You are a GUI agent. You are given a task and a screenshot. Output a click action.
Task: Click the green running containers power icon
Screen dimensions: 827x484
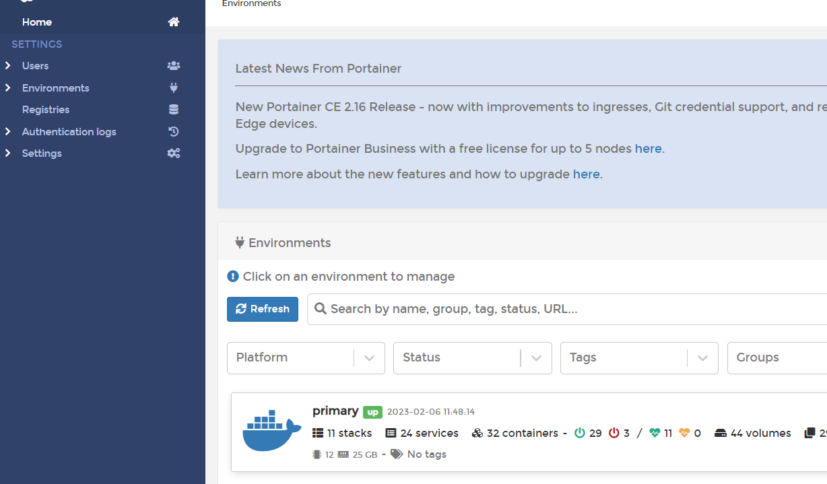pyautogui.click(x=580, y=433)
